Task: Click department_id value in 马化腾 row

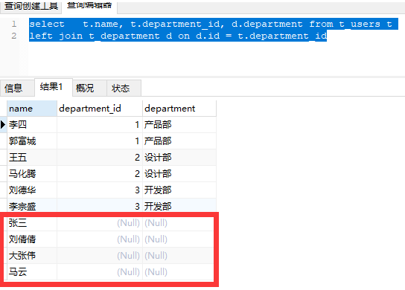Action: 100,174
